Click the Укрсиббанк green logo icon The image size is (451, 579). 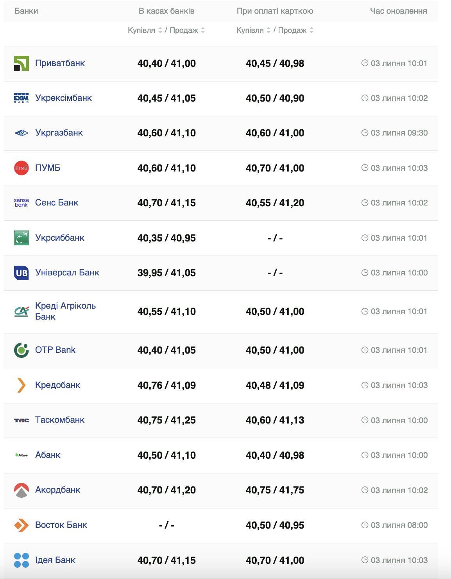coord(21,238)
